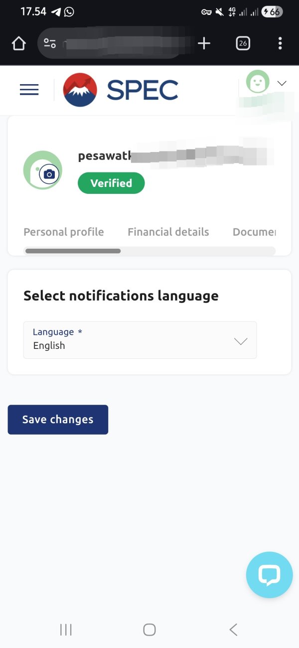Screen dimensions: 299x648
Task: Switch to Financial details tab
Action: click(168, 232)
